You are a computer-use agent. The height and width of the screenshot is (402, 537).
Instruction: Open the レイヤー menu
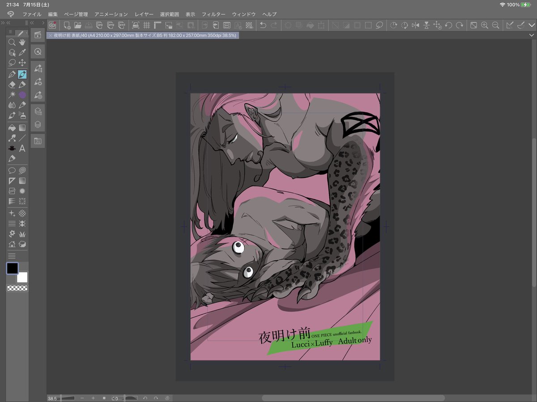tap(144, 14)
